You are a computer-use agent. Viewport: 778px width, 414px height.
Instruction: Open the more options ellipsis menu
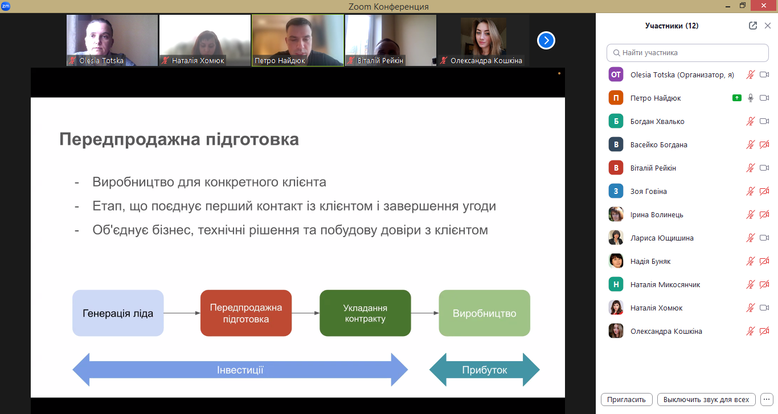pos(767,399)
